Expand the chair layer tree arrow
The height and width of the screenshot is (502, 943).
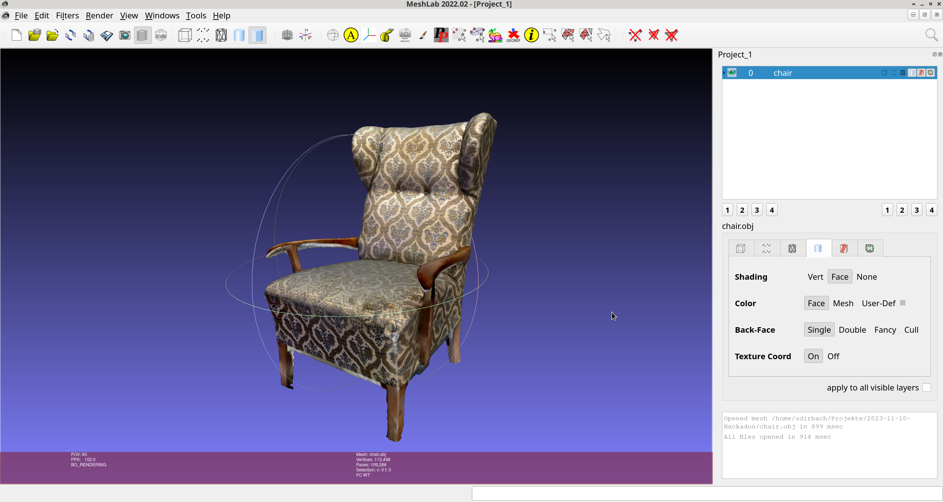[x=724, y=73]
